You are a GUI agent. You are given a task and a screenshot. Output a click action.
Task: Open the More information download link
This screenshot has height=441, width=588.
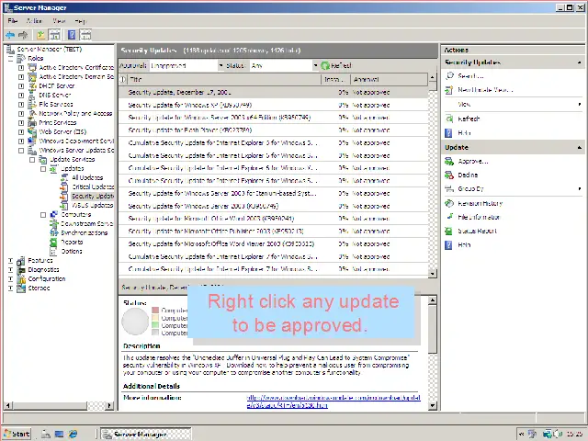click(334, 401)
